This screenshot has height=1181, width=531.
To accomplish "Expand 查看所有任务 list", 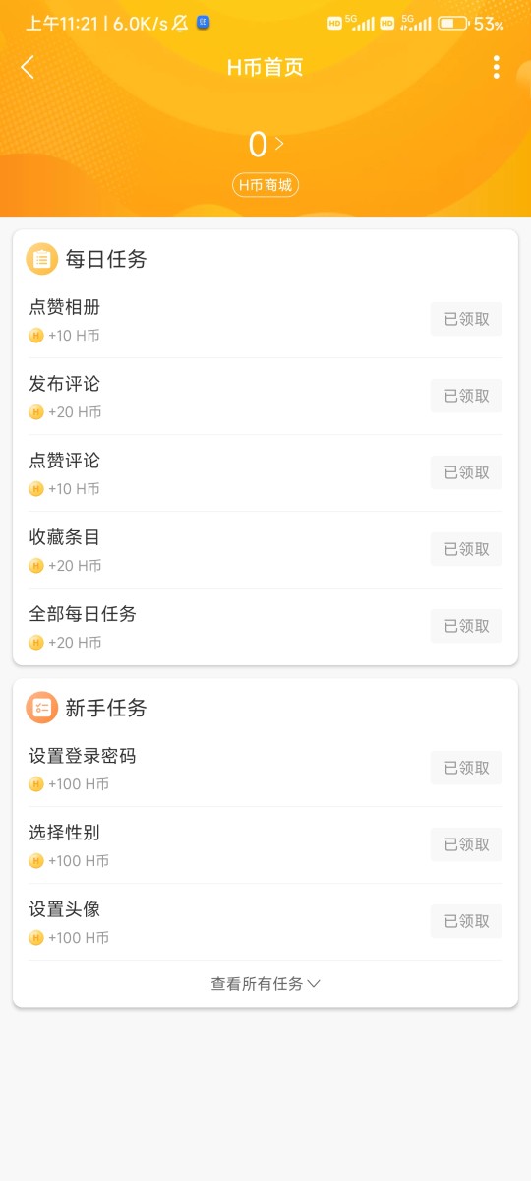I will (265, 983).
